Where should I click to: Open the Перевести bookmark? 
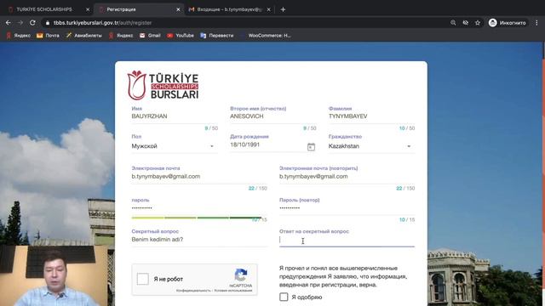[x=217, y=36]
